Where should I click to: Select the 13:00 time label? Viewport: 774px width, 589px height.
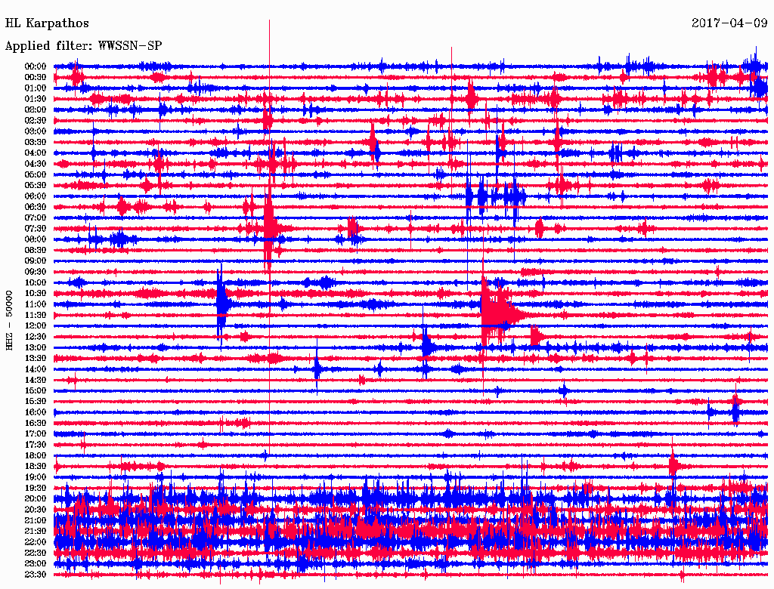click(x=36, y=347)
